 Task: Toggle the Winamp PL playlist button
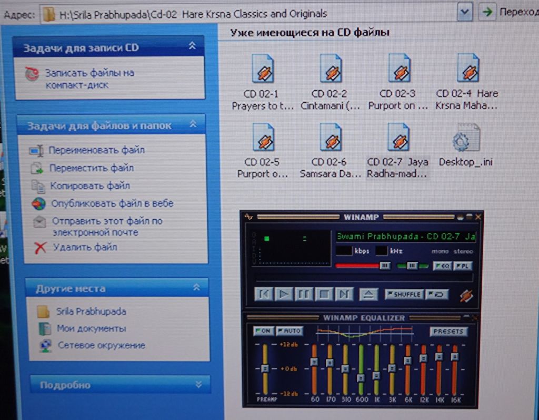click(463, 266)
